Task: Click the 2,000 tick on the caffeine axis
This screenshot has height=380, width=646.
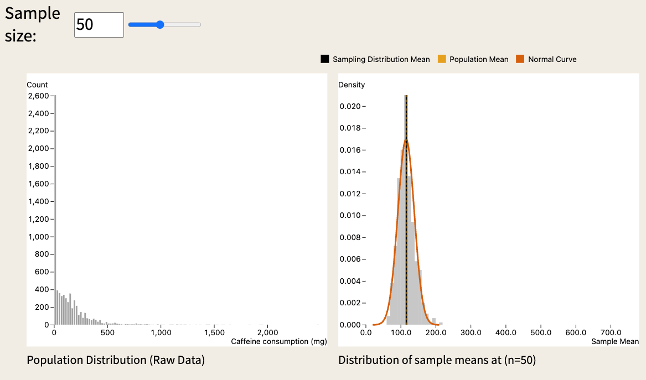Action: (x=267, y=332)
